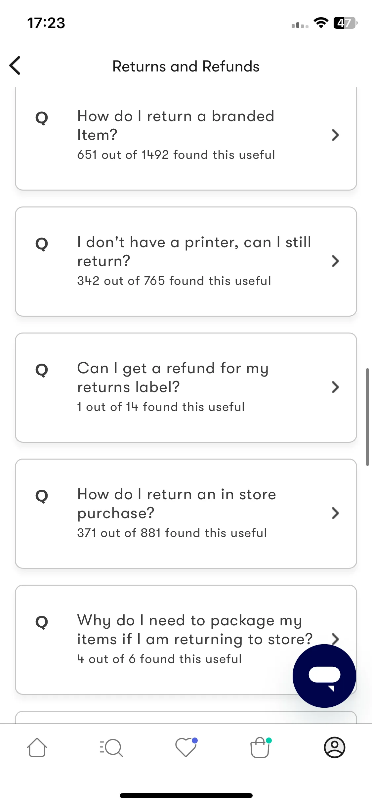Image resolution: width=372 pixels, height=806 pixels.
Task: Click the vertical scrollbar indicator
Action: pos(367,417)
